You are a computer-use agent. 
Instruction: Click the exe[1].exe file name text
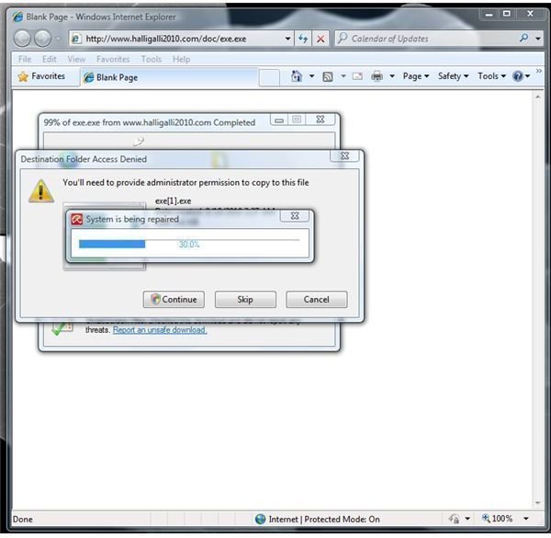(x=174, y=200)
